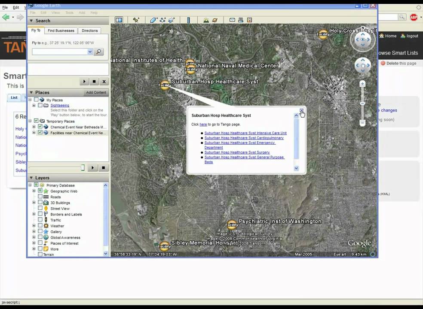This screenshot has width=423, height=309.
Task: Click the search magnifier button under Fly To
Action: click(99, 52)
